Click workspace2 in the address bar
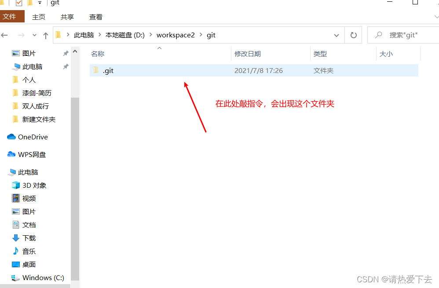Screen dimensions: 439x288 tap(176, 35)
